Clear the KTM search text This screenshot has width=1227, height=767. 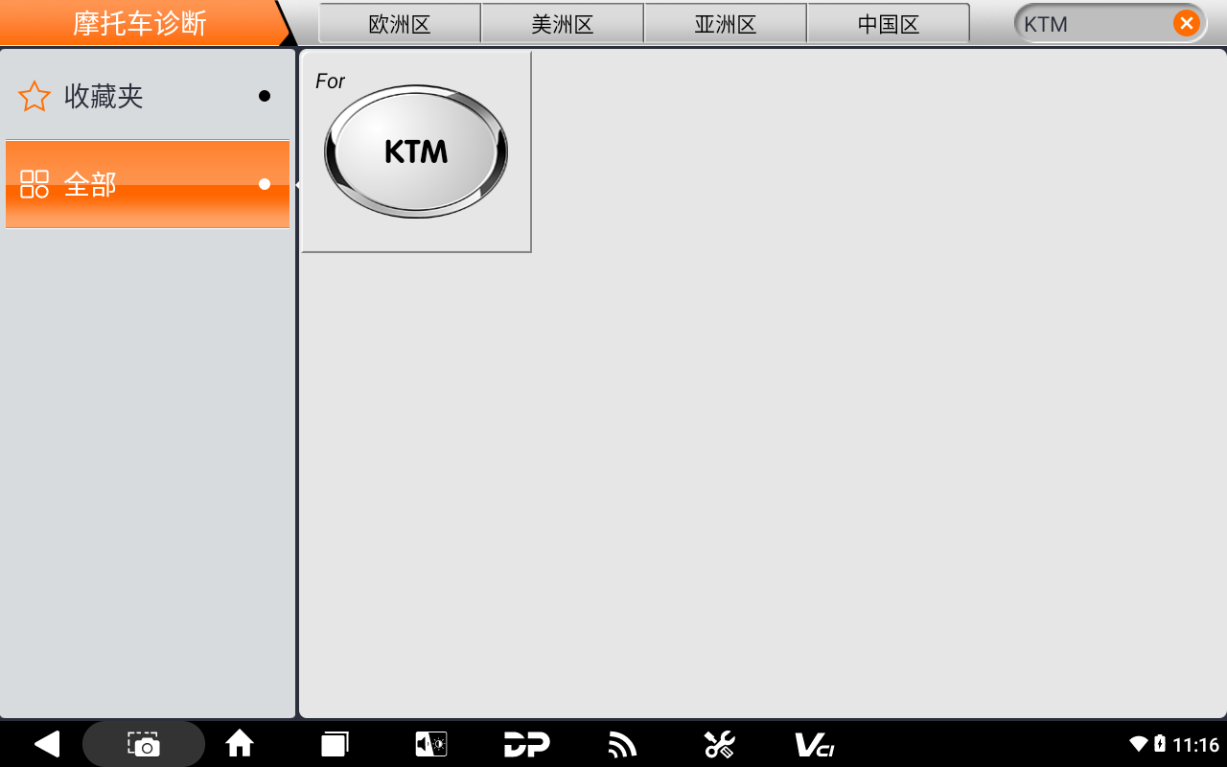click(x=1186, y=24)
